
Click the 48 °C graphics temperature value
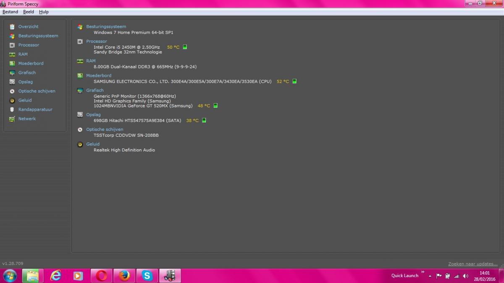tap(204, 106)
